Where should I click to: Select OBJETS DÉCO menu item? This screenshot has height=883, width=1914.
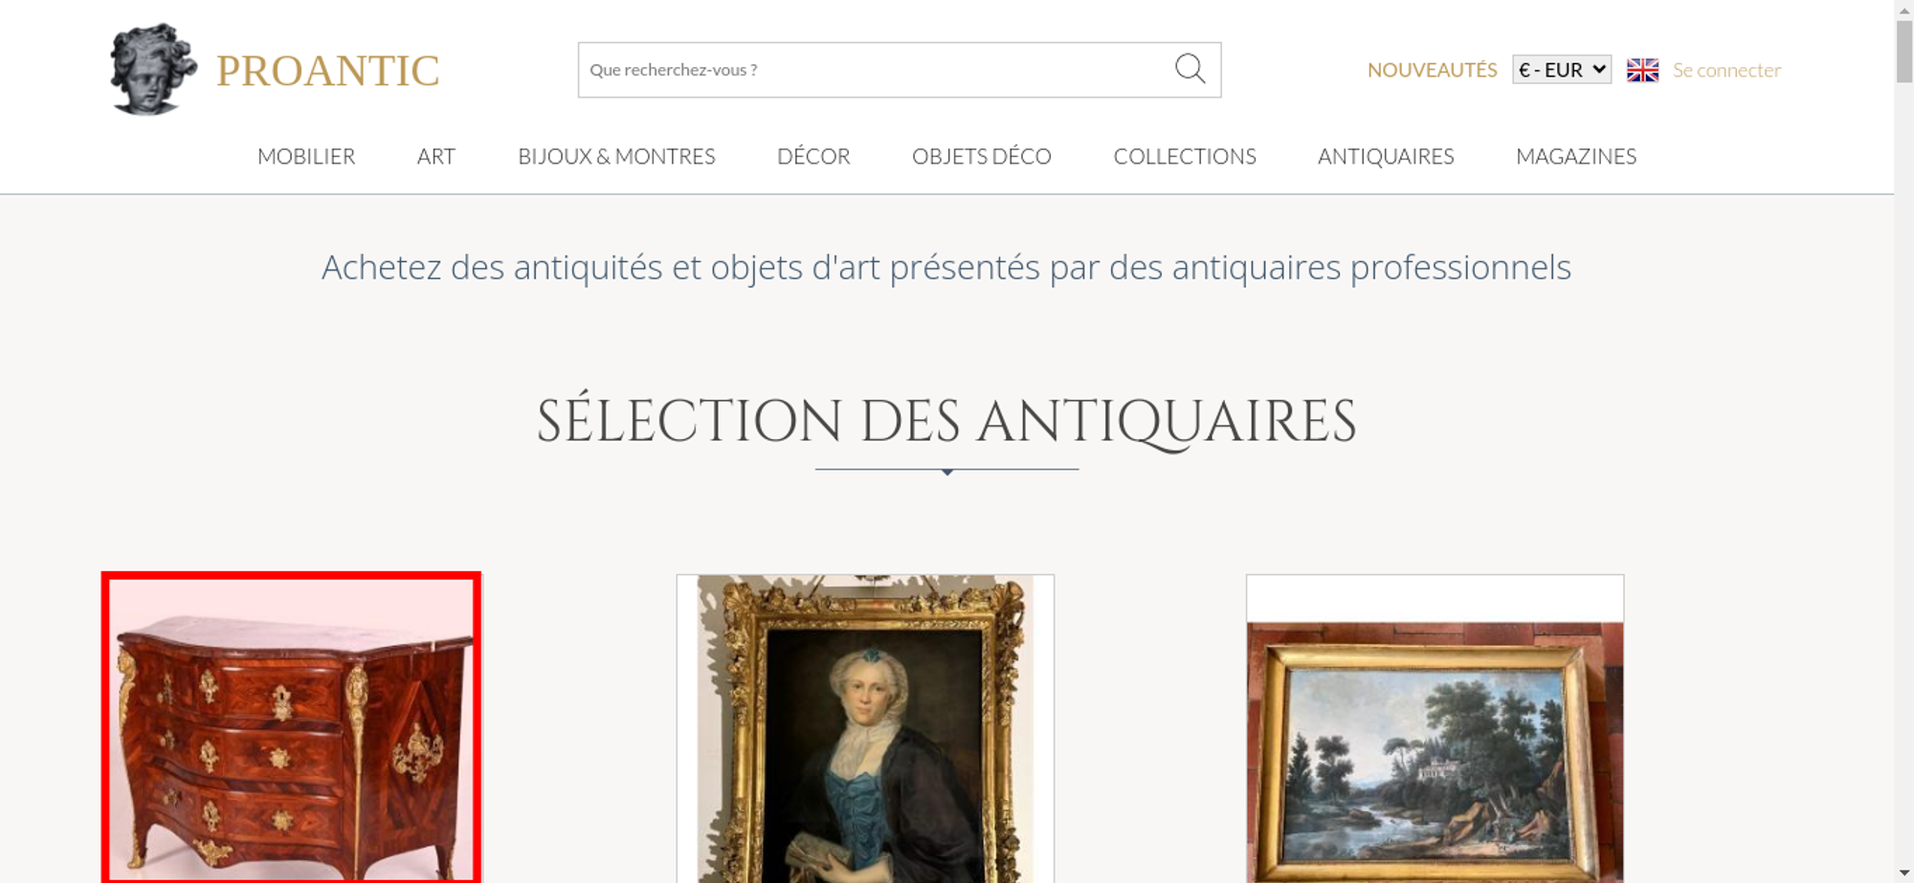coord(982,156)
